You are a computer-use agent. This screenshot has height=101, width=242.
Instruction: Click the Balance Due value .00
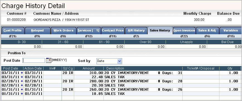click(229, 20)
